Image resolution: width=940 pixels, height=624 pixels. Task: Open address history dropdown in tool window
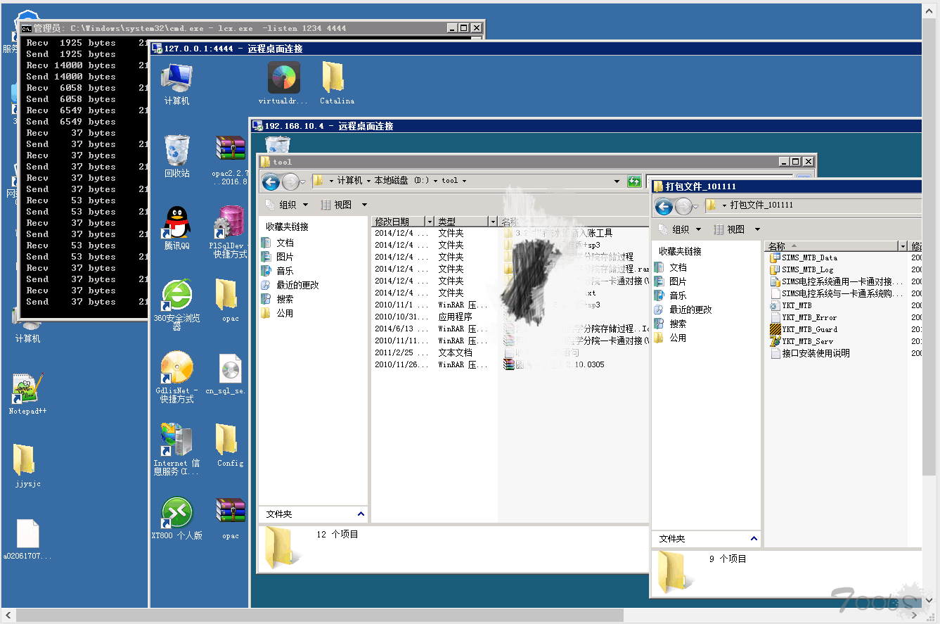(x=617, y=182)
